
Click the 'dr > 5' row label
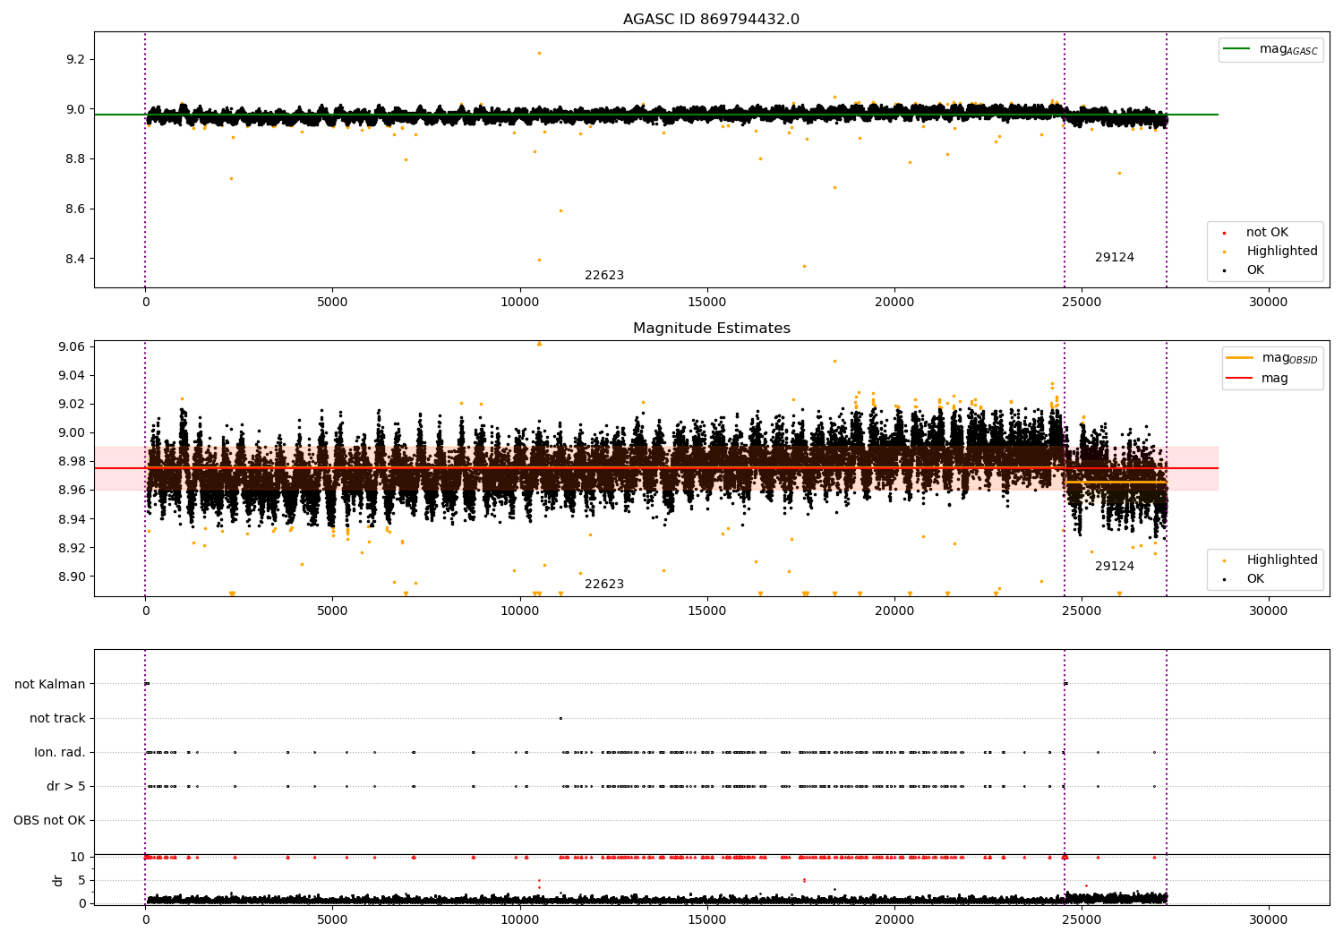(66, 786)
